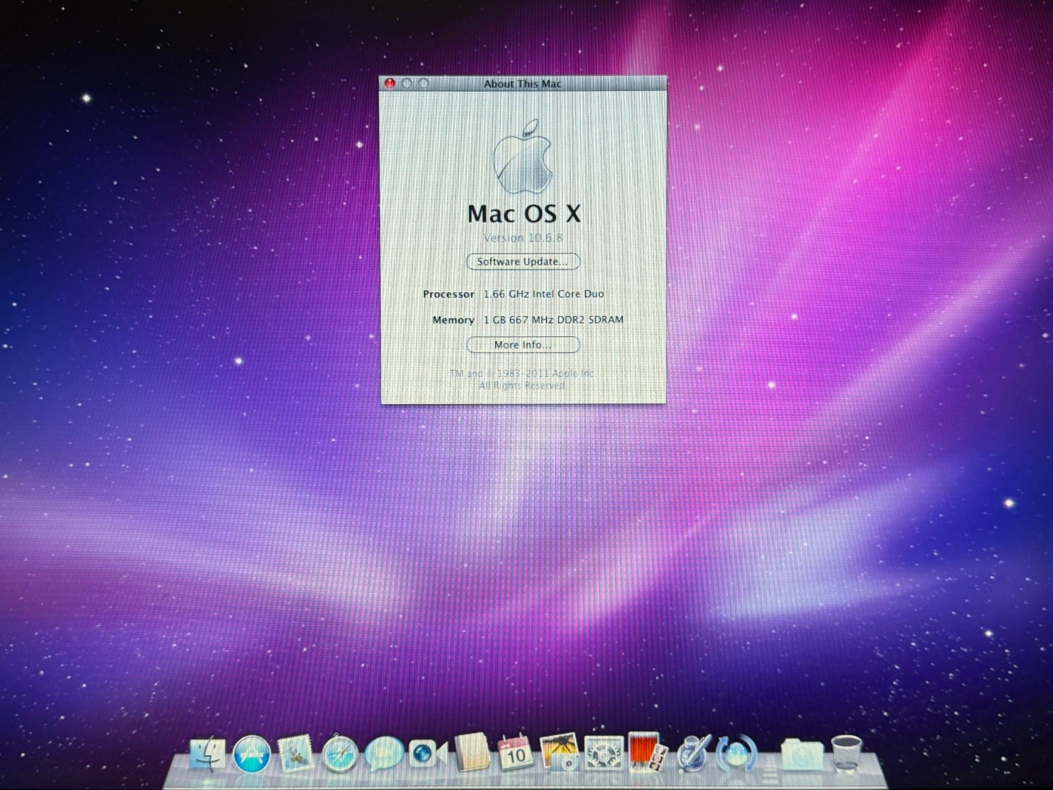Open Finder from the dock
The image size is (1053, 790).
(x=208, y=753)
